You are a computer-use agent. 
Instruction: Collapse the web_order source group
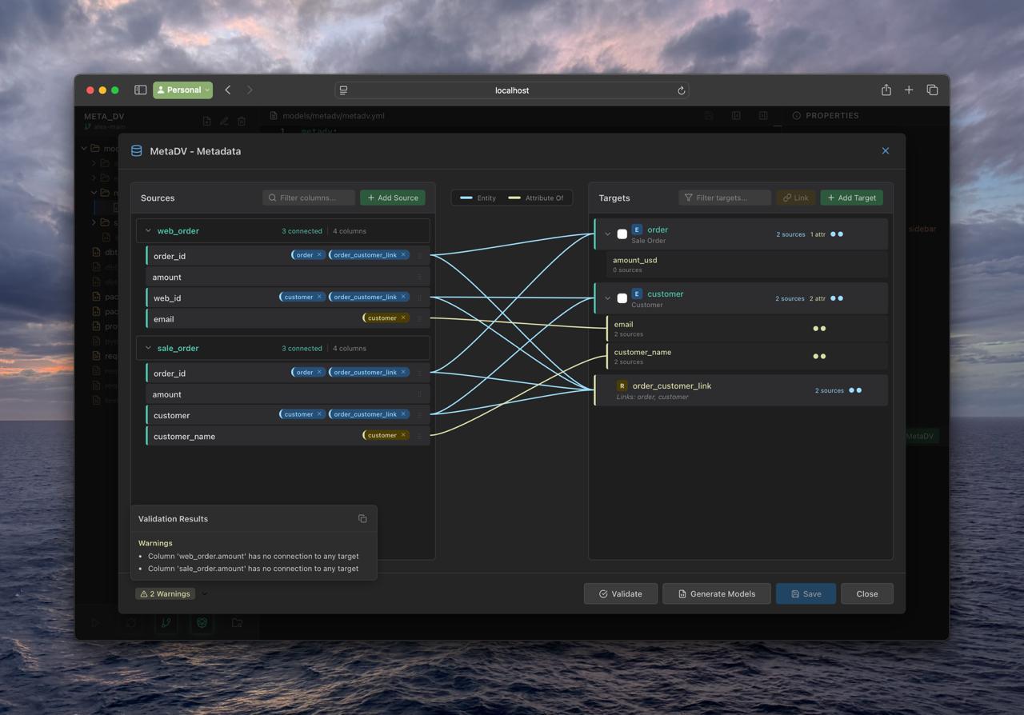[x=148, y=231]
